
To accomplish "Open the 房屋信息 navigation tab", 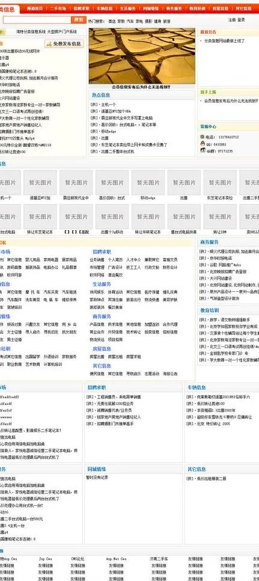I will (x=220, y=8).
